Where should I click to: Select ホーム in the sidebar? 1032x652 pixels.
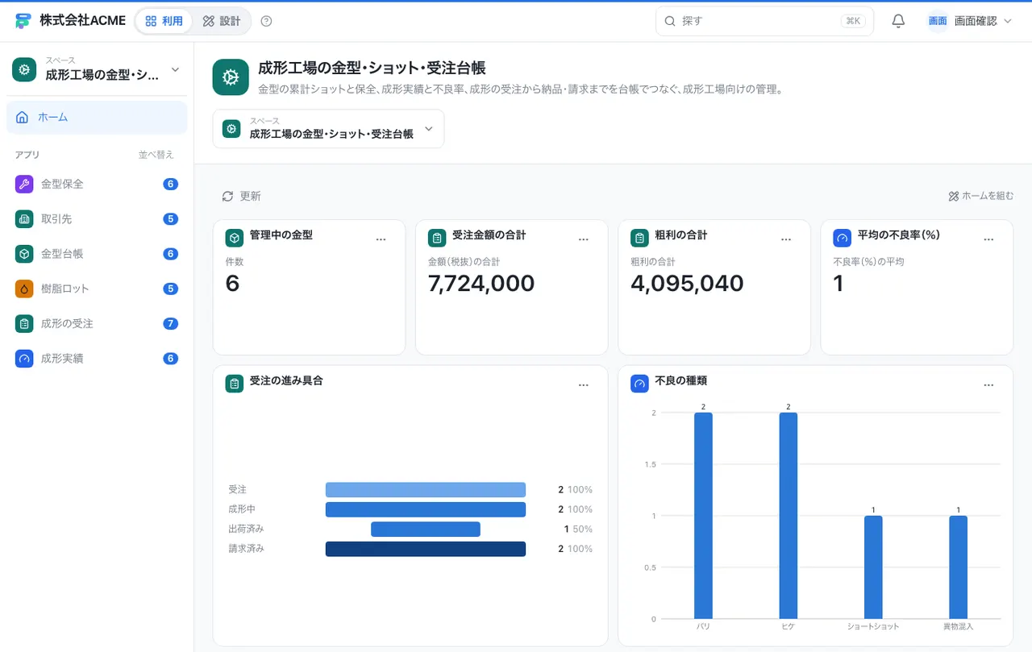coord(97,118)
